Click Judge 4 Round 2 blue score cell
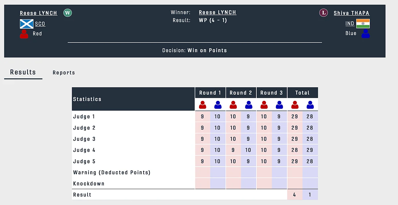The width and height of the screenshot is (398, 205). click(248, 150)
